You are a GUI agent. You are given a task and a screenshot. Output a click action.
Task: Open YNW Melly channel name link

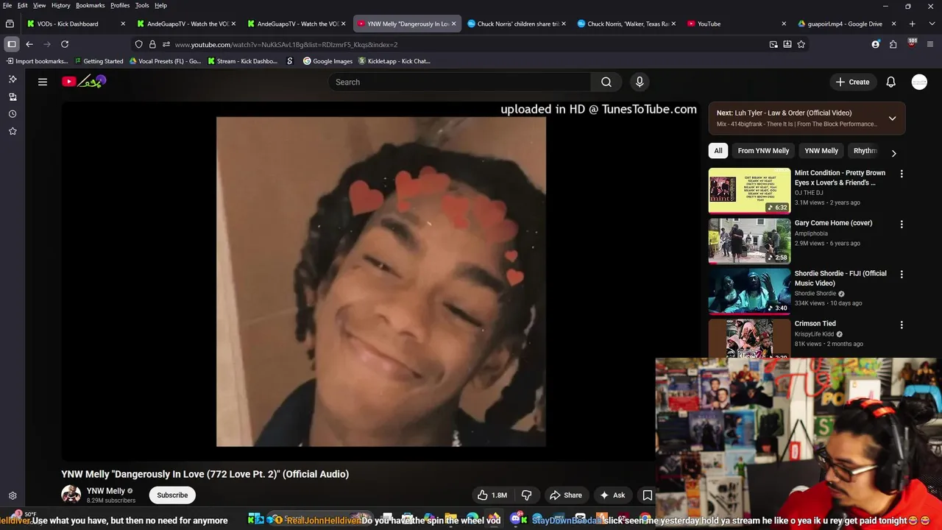pyautogui.click(x=106, y=491)
